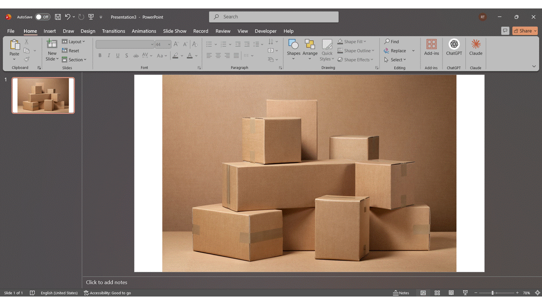
Task: Start Slide Show from status bar
Action: coord(465,293)
